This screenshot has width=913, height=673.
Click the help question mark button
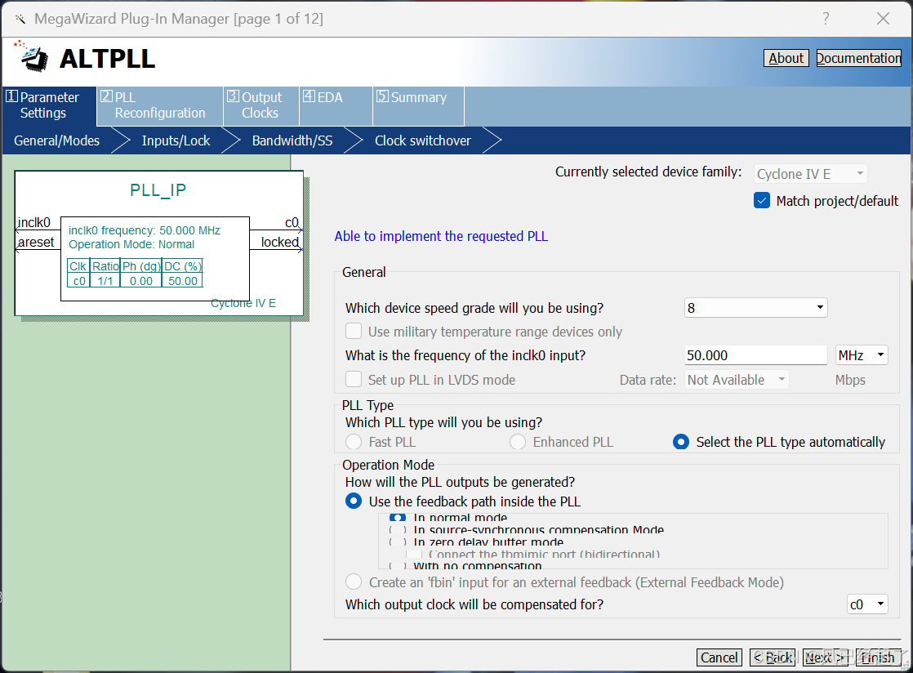[x=826, y=19]
